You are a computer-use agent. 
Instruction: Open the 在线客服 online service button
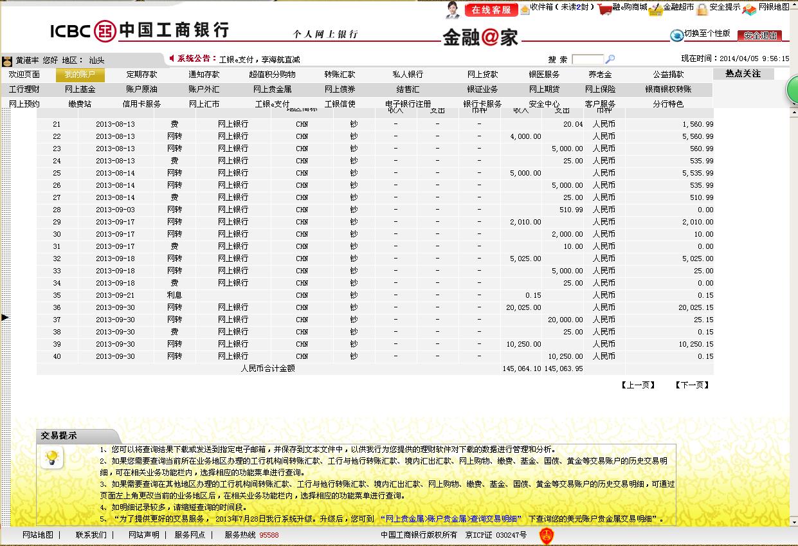491,10
